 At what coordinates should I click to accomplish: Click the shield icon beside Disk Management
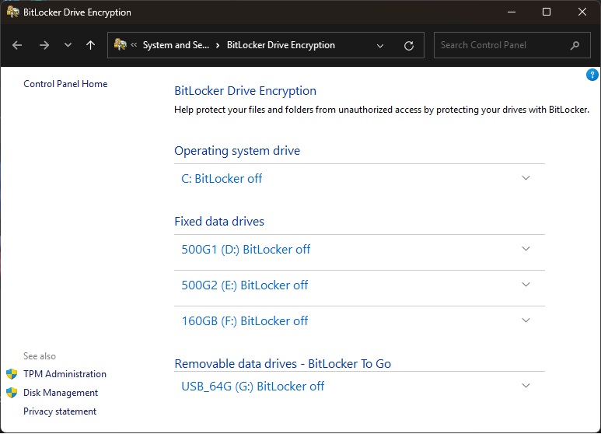pos(12,393)
